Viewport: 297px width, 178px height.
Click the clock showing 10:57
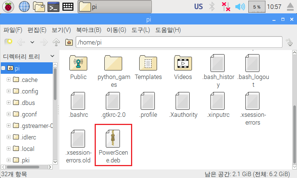tap(274, 7)
